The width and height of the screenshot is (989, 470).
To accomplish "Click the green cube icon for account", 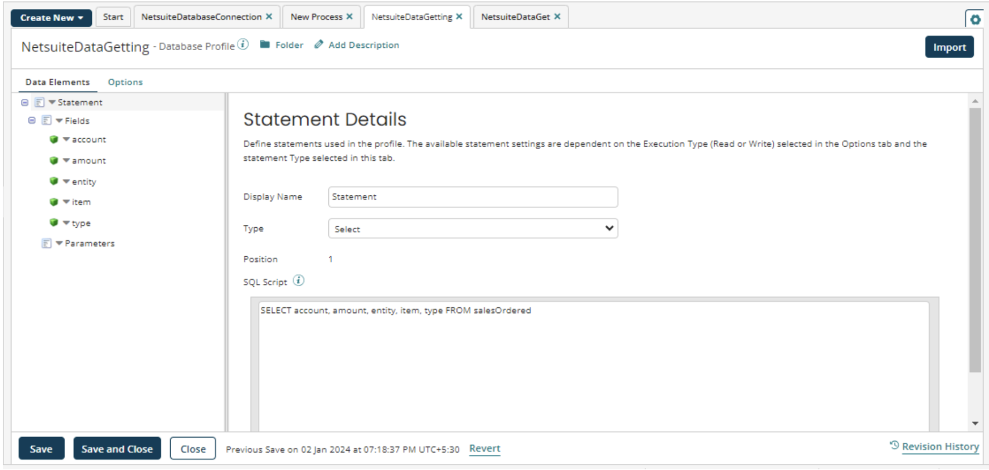I will point(54,139).
